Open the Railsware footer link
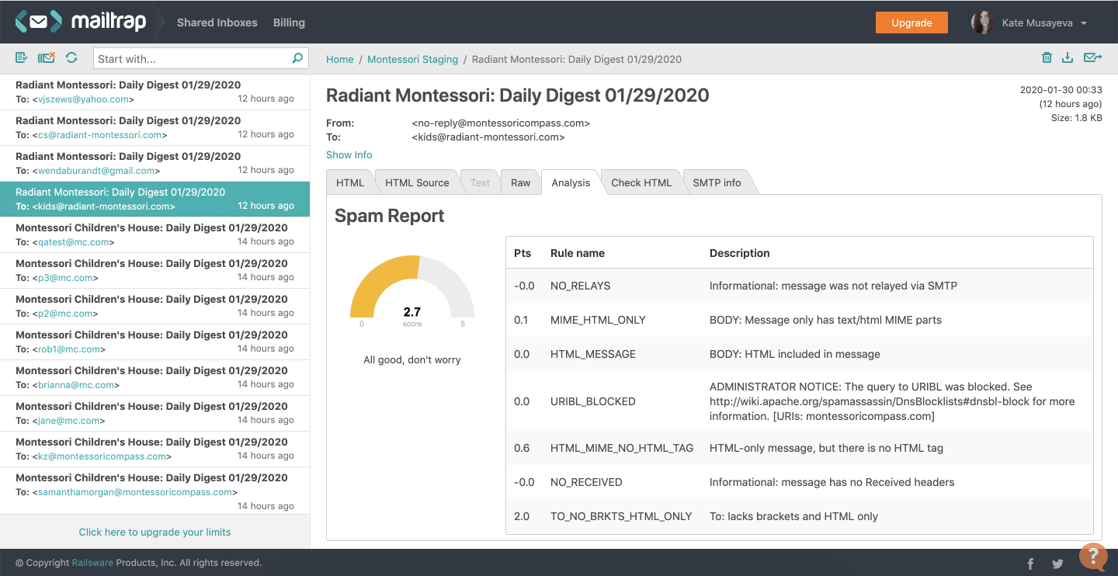Screen dimensions: 1118x576 coord(92,563)
